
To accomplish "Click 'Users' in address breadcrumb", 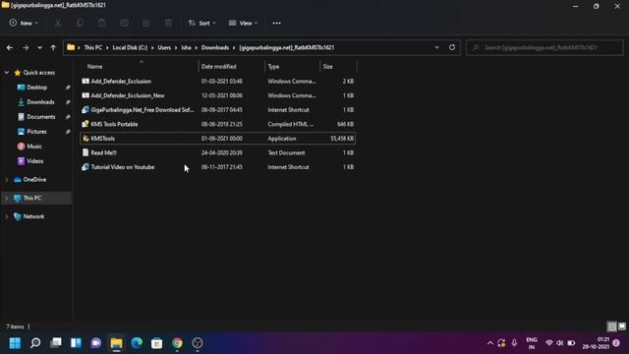I will (164, 48).
